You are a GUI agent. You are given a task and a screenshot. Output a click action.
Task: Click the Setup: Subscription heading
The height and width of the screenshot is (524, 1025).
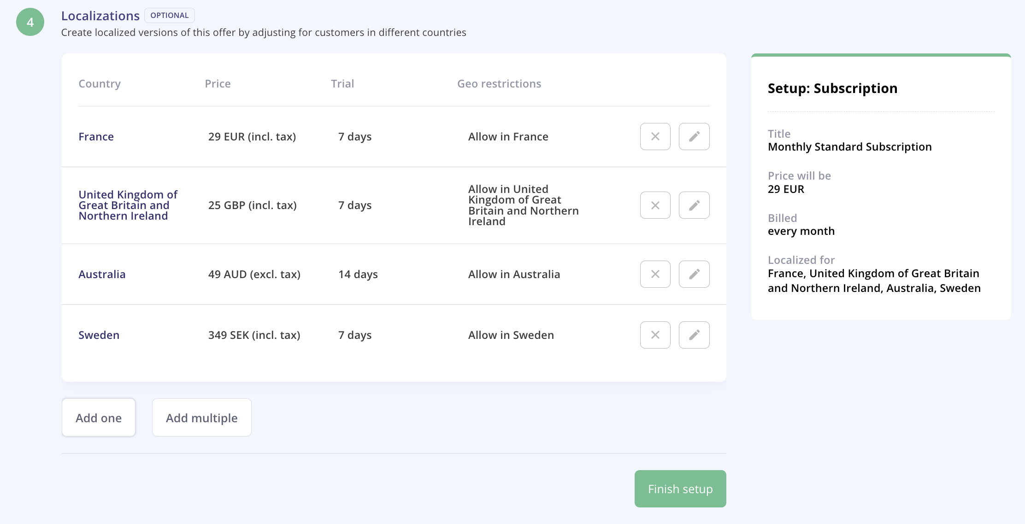click(x=832, y=88)
